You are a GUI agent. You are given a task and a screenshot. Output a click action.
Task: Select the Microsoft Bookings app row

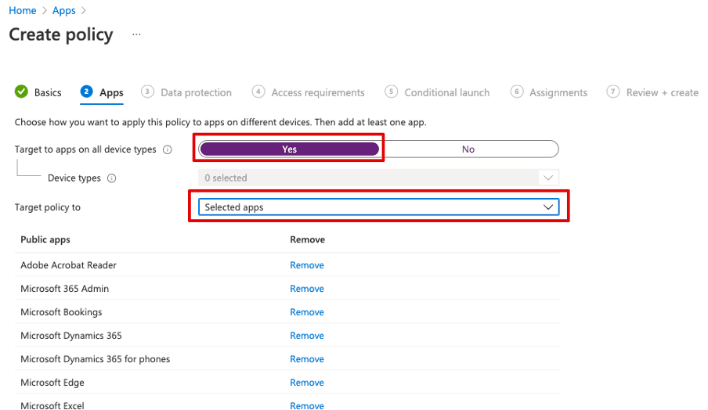point(61,312)
